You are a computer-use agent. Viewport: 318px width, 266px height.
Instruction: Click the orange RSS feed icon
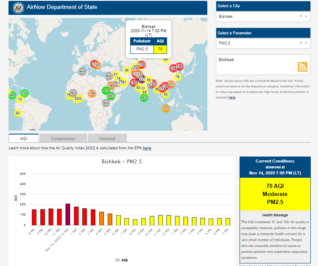[302, 67]
